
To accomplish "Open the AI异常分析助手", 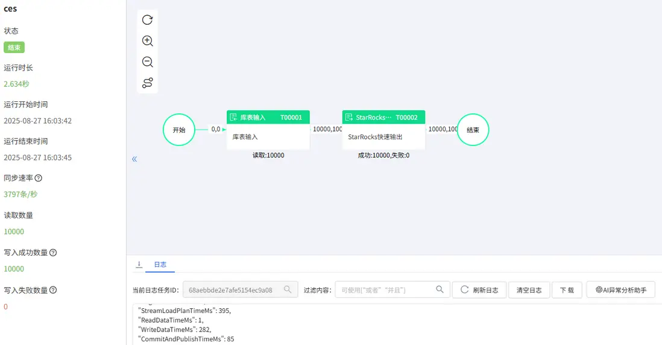I will tap(620, 290).
